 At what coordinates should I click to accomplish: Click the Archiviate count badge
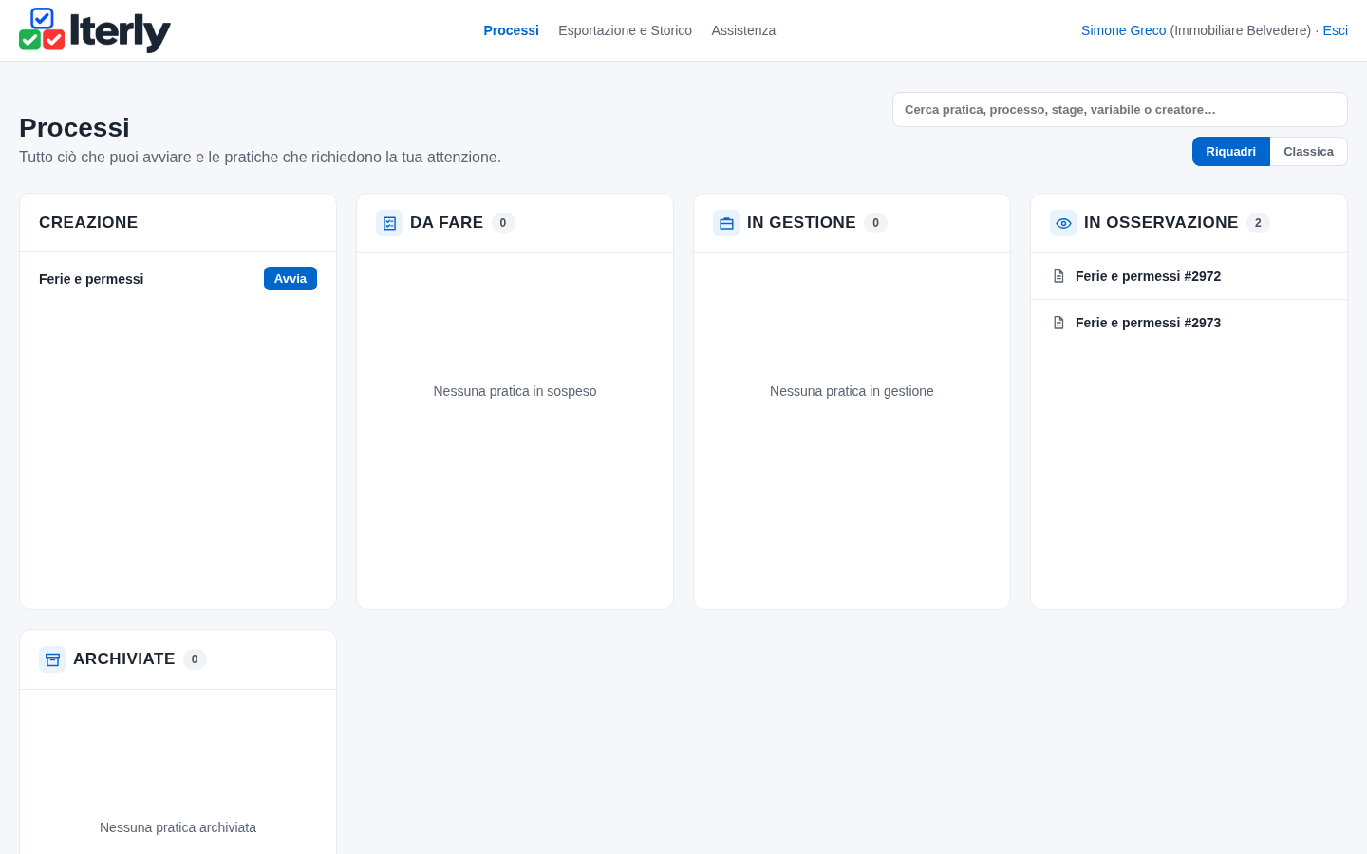(x=195, y=659)
